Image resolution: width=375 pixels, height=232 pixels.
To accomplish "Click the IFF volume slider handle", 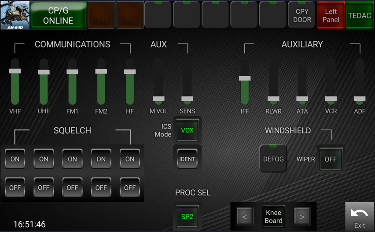I will [x=245, y=78].
